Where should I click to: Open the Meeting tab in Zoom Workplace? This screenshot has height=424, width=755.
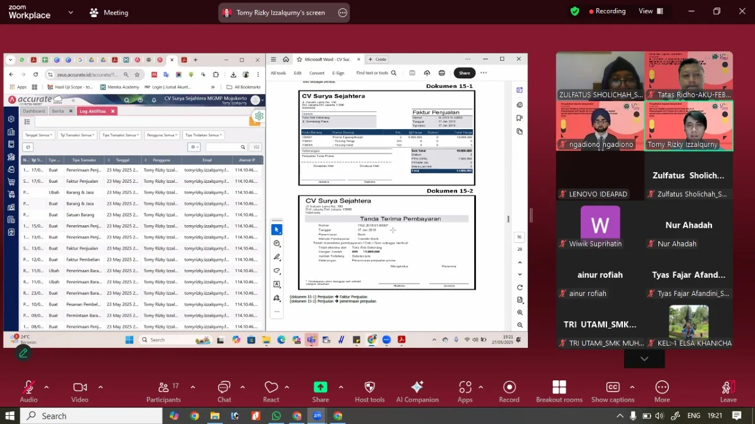tap(109, 12)
